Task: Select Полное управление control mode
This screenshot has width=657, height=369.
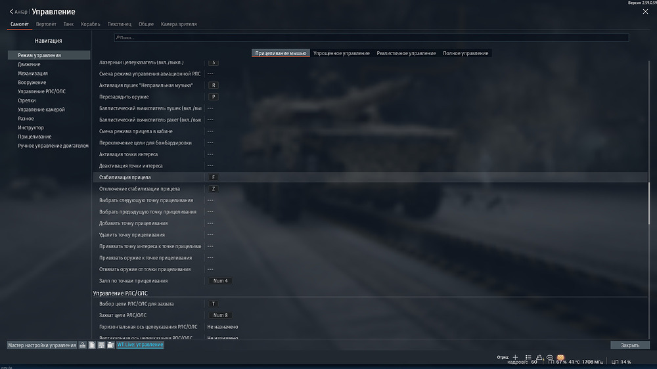Action: tap(466, 53)
